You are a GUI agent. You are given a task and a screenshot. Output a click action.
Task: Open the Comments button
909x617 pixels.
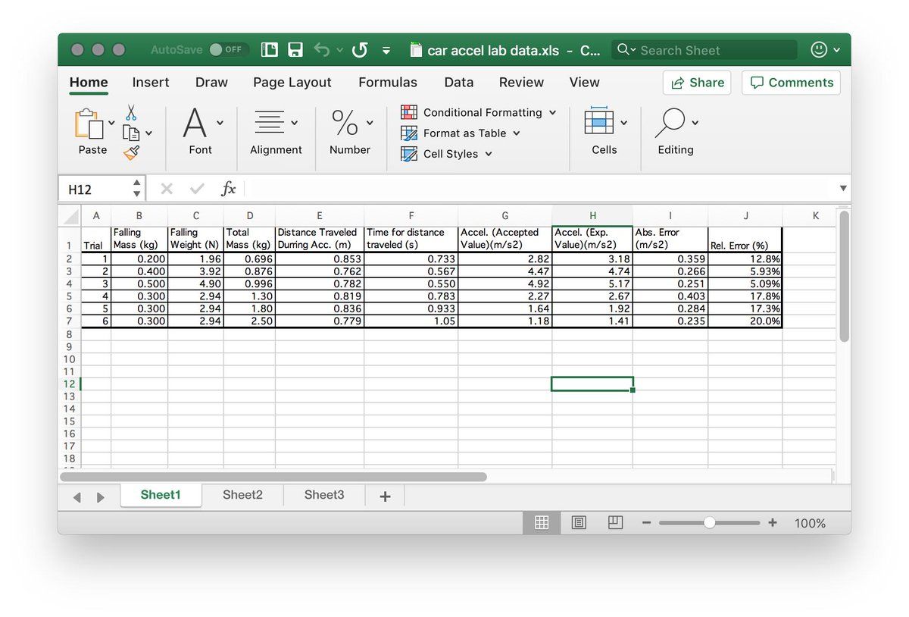pyautogui.click(x=792, y=83)
